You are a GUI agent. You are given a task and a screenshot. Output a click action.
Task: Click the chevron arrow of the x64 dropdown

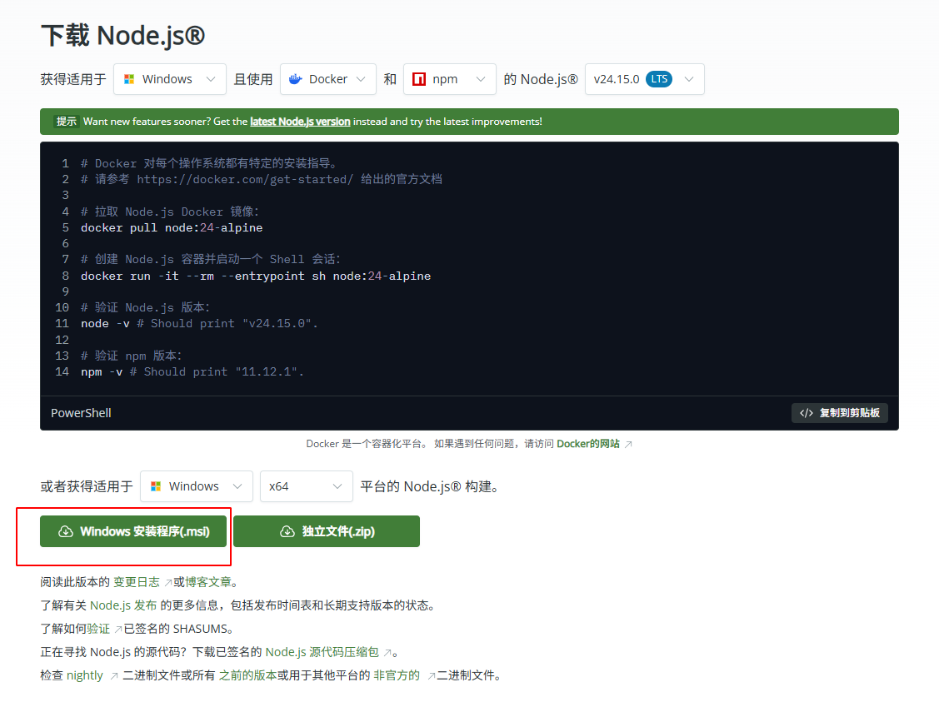point(337,486)
